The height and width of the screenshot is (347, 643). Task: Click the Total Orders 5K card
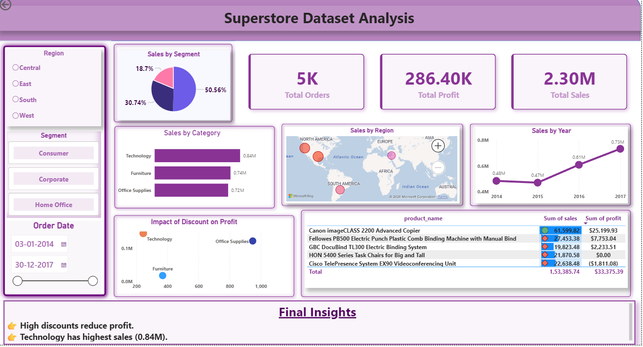coord(307,82)
